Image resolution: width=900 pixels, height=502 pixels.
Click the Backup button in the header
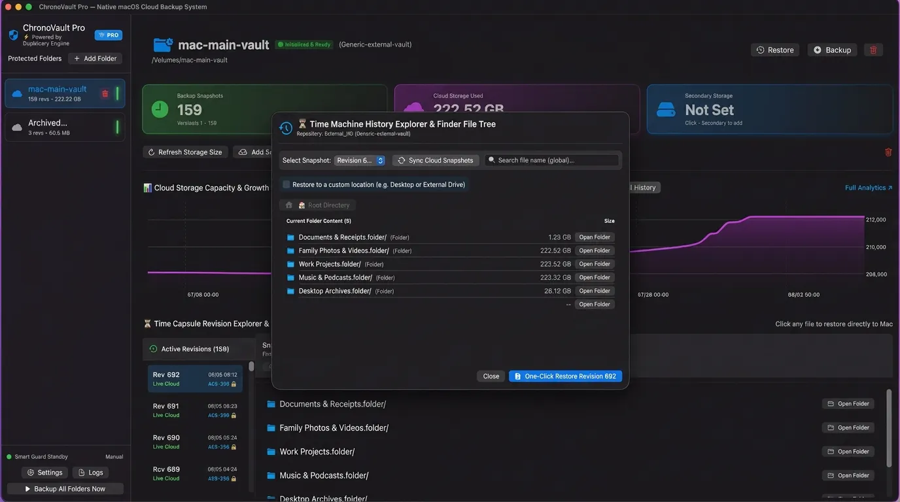pyautogui.click(x=832, y=50)
